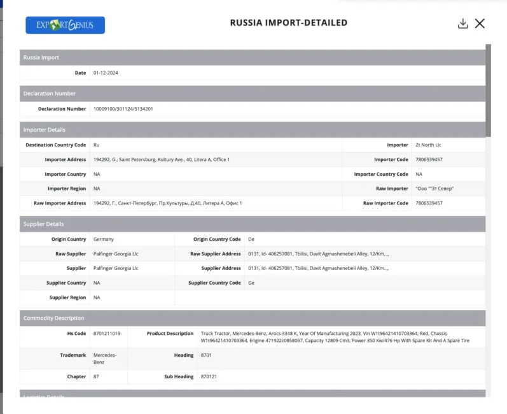Click the Truck Tractor product description text

(x=335, y=337)
